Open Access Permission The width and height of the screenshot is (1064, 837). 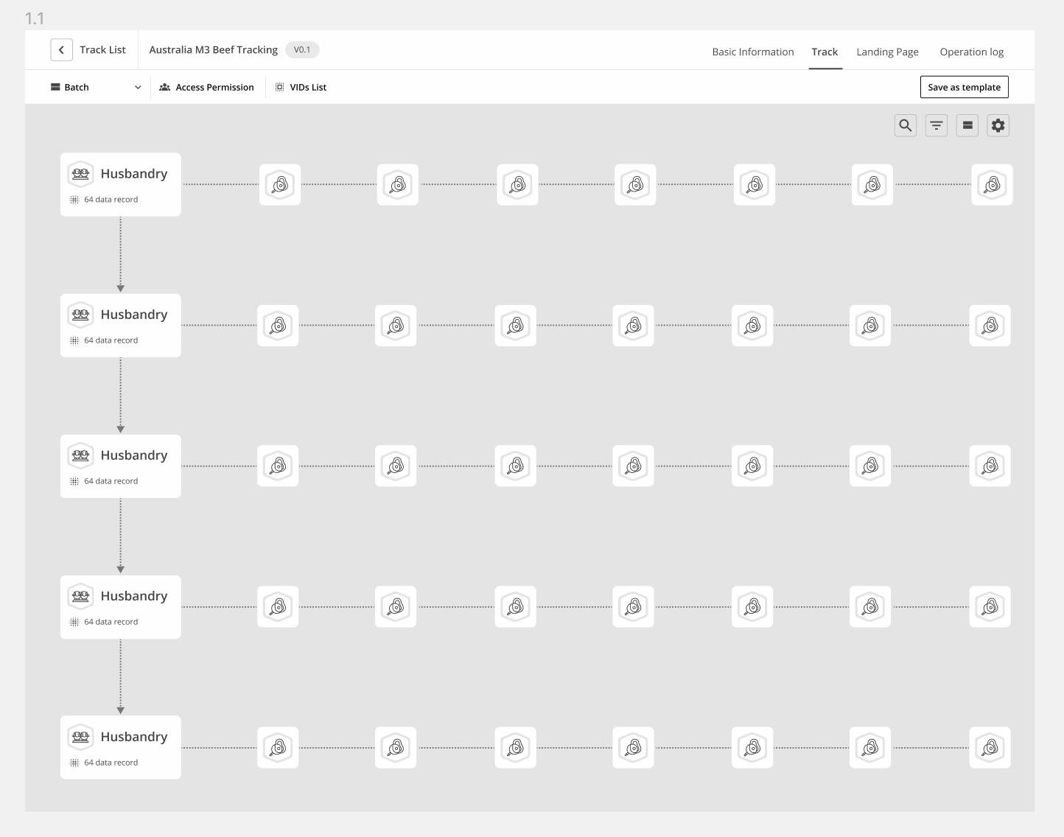pyautogui.click(x=207, y=87)
